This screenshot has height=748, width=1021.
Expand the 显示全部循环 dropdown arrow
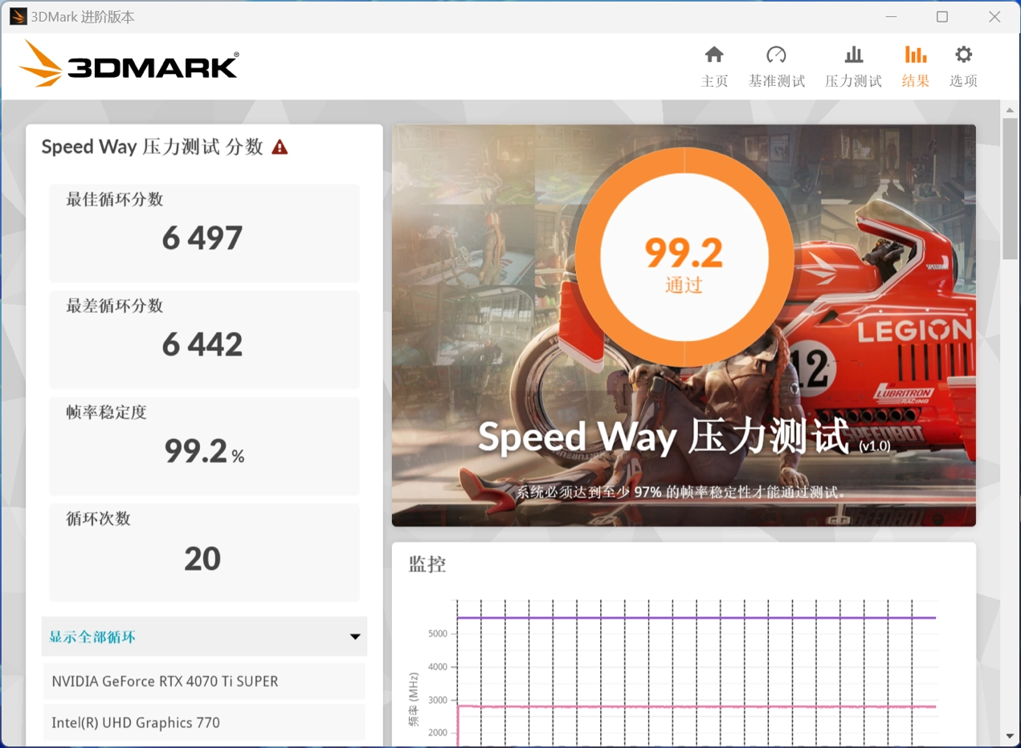[x=354, y=637]
